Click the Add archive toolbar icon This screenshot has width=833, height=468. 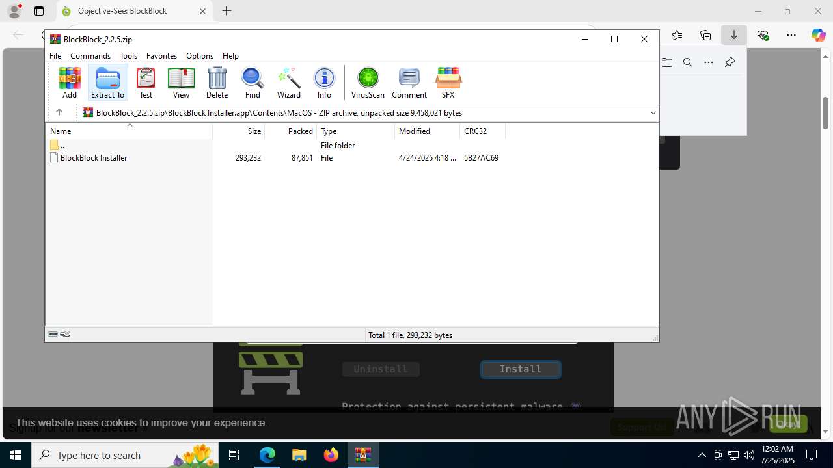[70, 83]
